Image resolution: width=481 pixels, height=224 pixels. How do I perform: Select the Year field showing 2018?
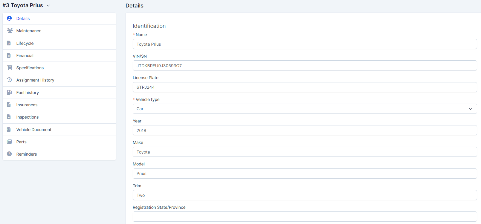(305, 130)
